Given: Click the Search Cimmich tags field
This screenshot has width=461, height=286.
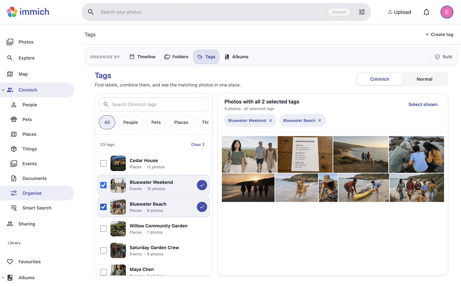Looking at the screenshot, I should pos(154,104).
